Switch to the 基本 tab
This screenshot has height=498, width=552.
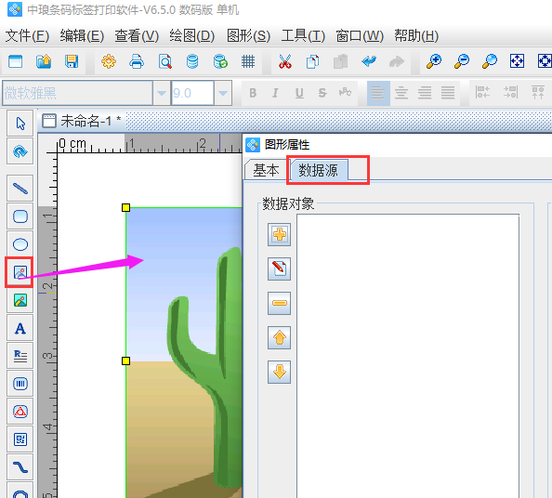(x=266, y=170)
